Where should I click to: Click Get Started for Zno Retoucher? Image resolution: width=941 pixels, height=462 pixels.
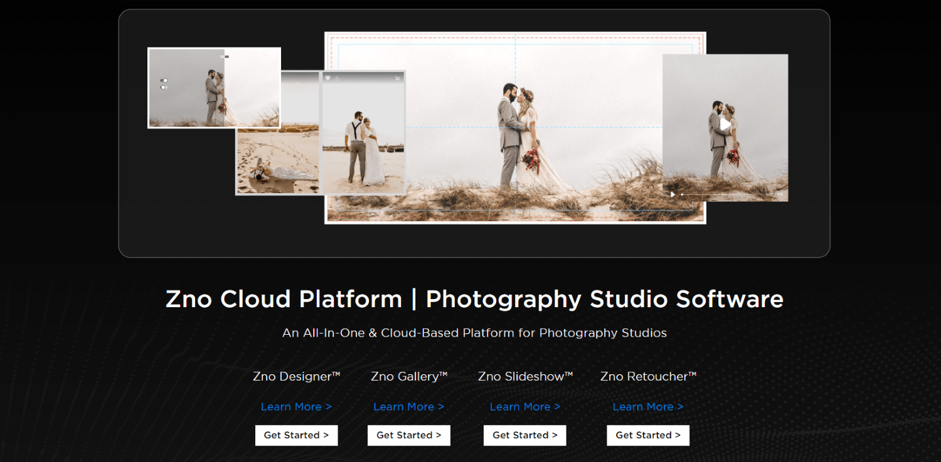(x=648, y=435)
